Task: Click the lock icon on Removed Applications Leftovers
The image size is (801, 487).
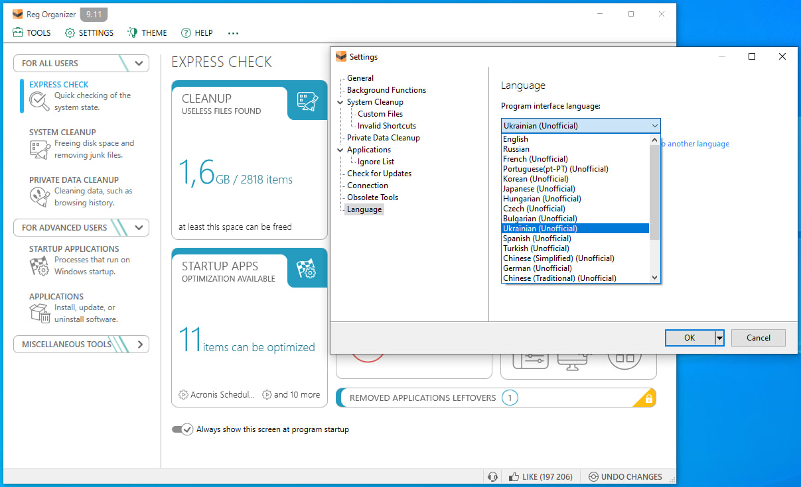Action: [x=648, y=399]
